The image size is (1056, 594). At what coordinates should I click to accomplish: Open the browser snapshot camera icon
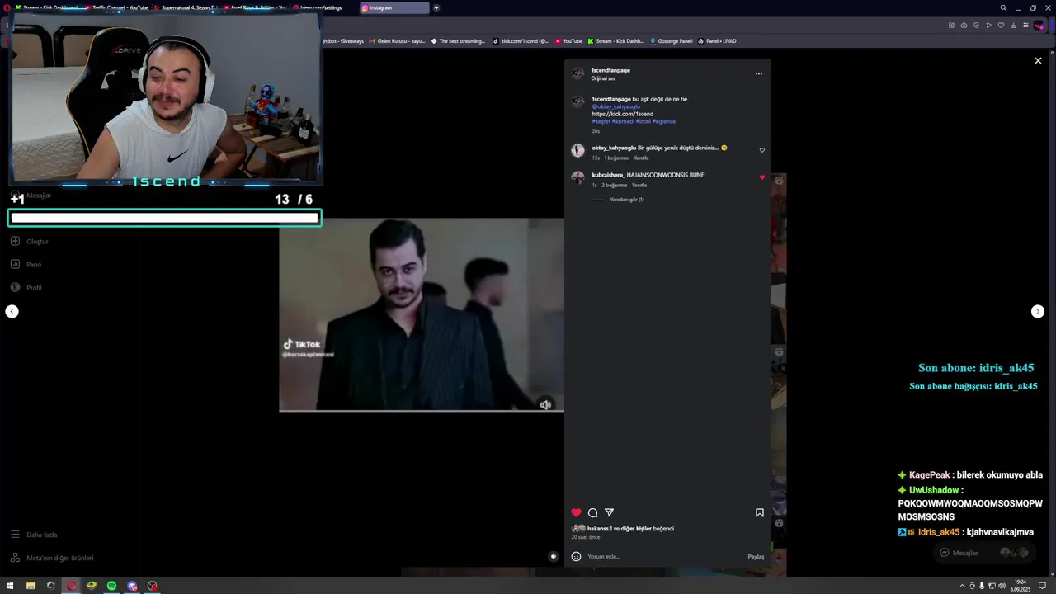[x=964, y=25]
